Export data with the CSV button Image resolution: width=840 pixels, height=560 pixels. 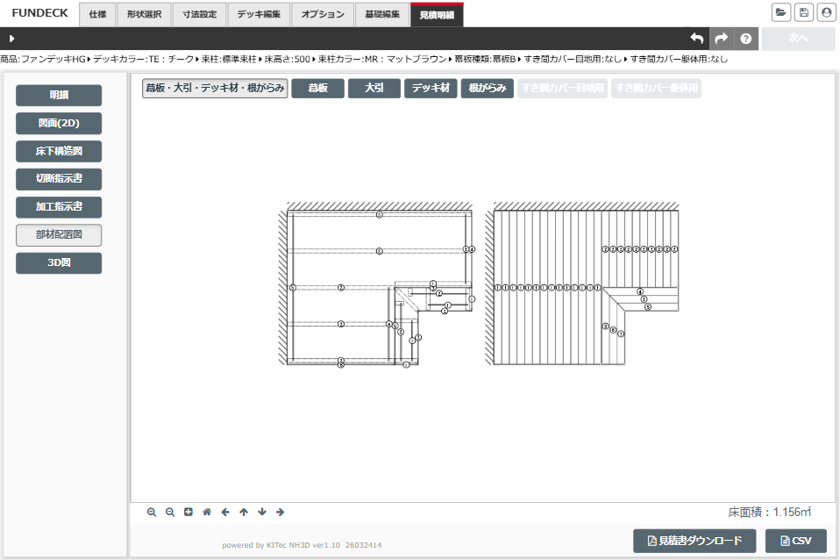click(795, 541)
